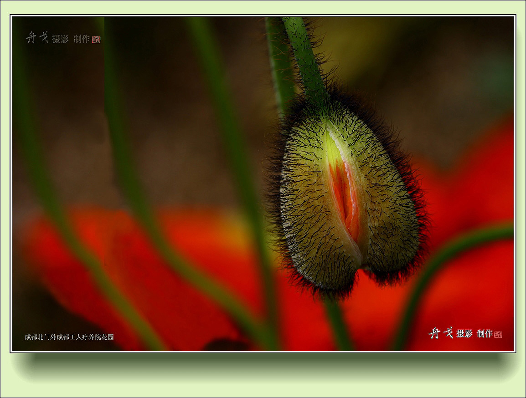Click the red seal stamp in bottom-right watermark
526x398 pixels.
click(498, 334)
